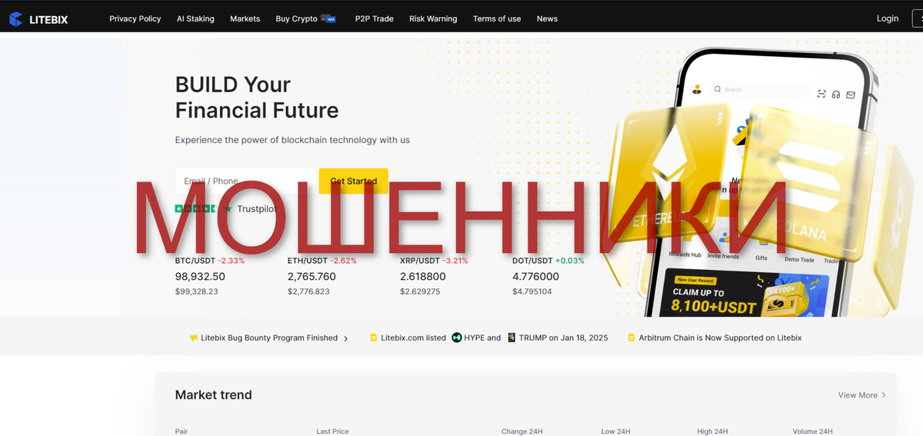The height and width of the screenshot is (436, 923).
Task: Click the Volume 24H column header
Action: (x=812, y=431)
